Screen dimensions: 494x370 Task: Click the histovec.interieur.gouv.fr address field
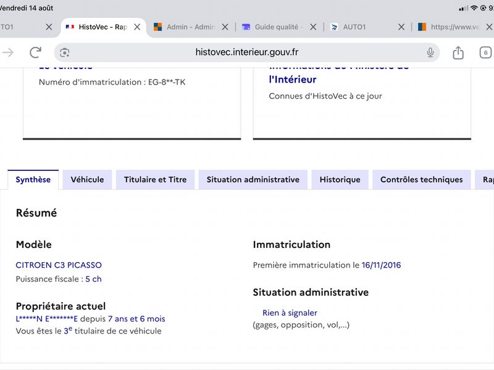247,52
